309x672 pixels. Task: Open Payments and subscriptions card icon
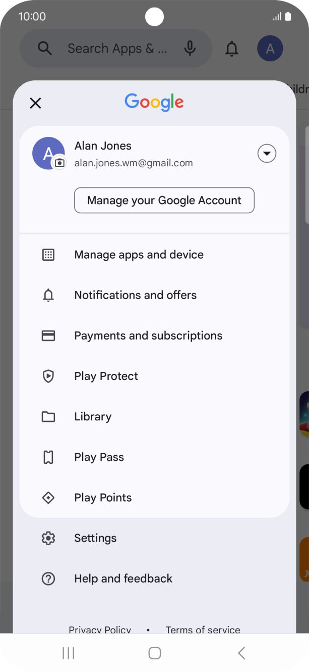[48, 335]
